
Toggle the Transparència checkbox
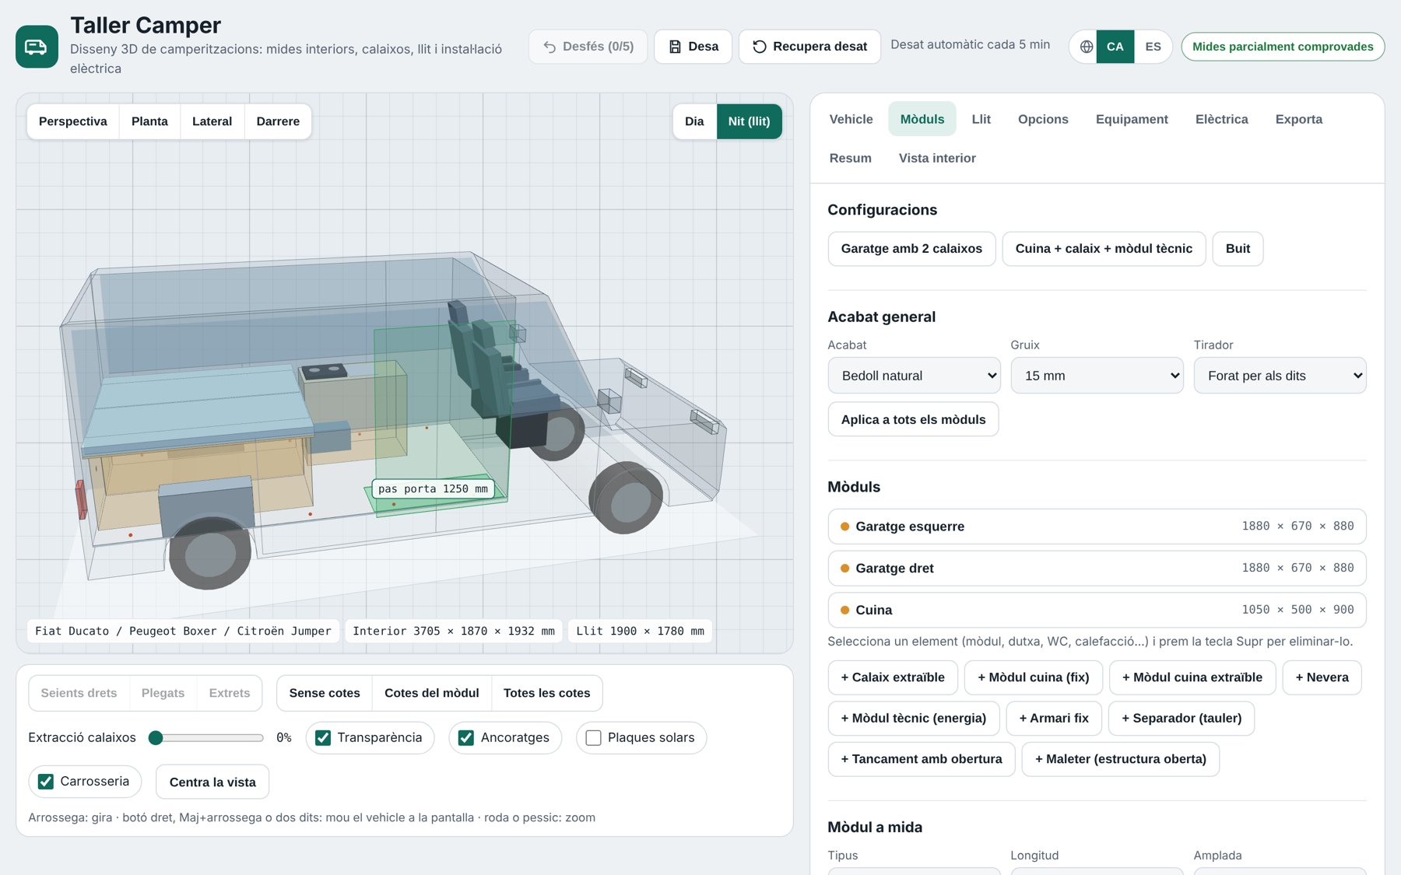tap(323, 737)
